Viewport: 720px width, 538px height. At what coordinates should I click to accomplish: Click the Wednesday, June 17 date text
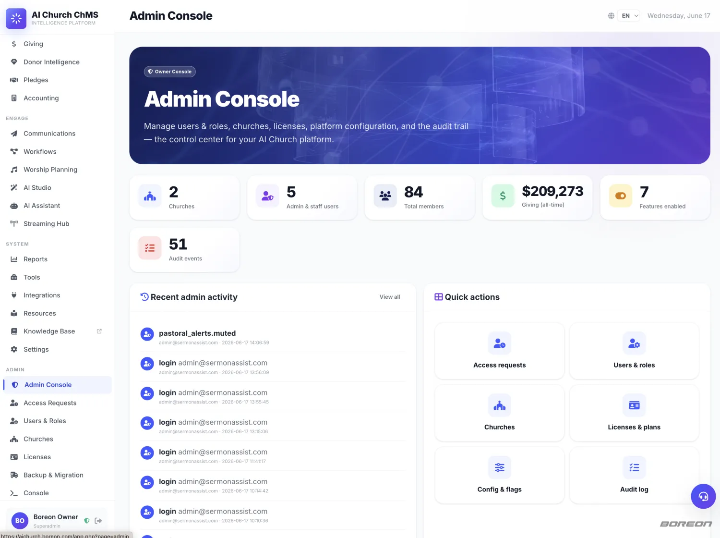pyautogui.click(x=679, y=16)
